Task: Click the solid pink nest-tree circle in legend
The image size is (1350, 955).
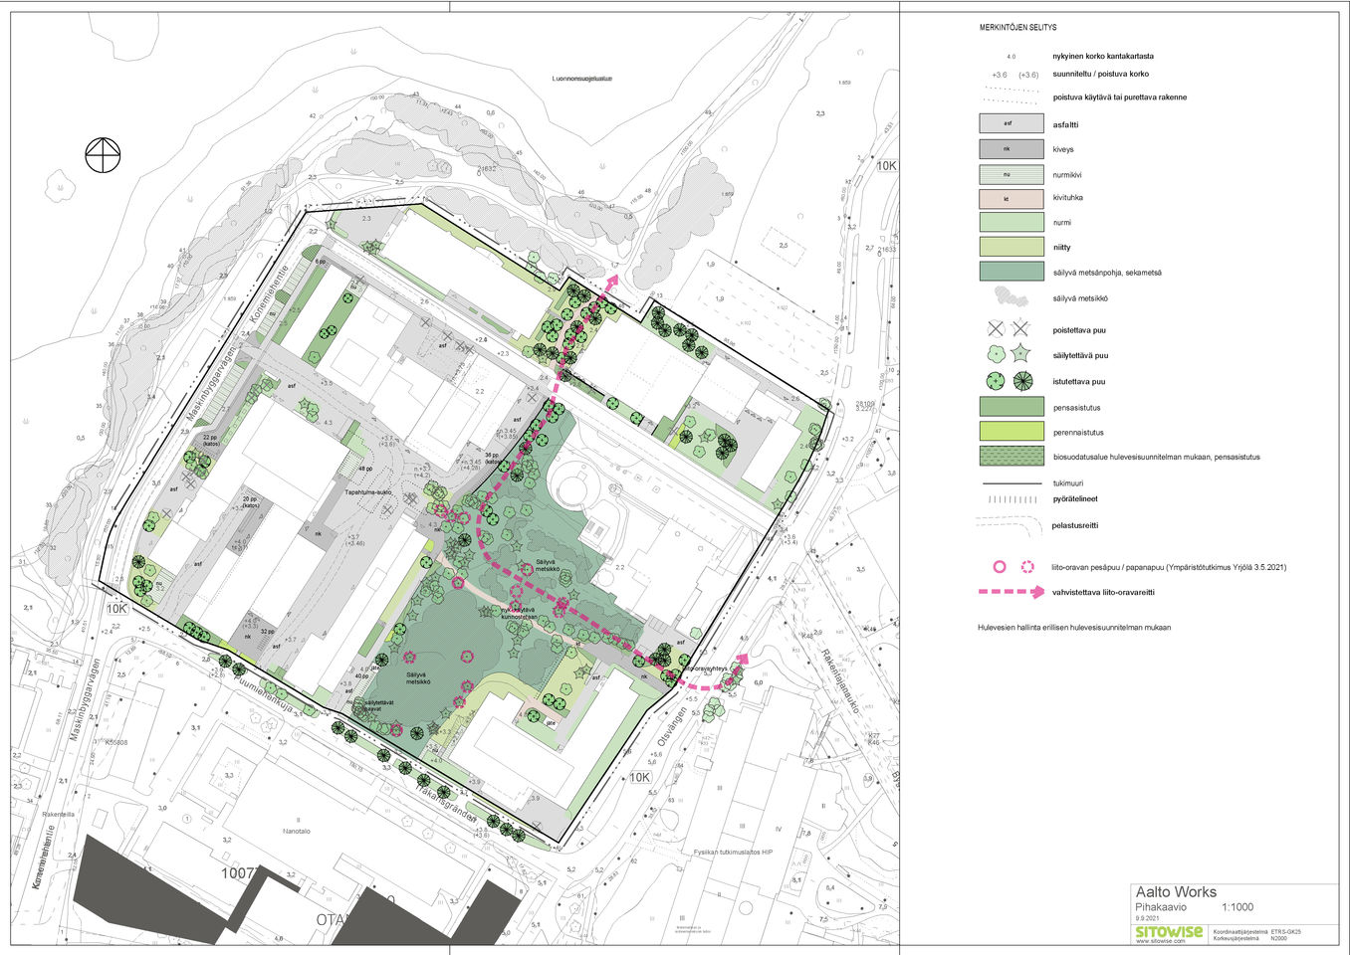Action: click(999, 567)
